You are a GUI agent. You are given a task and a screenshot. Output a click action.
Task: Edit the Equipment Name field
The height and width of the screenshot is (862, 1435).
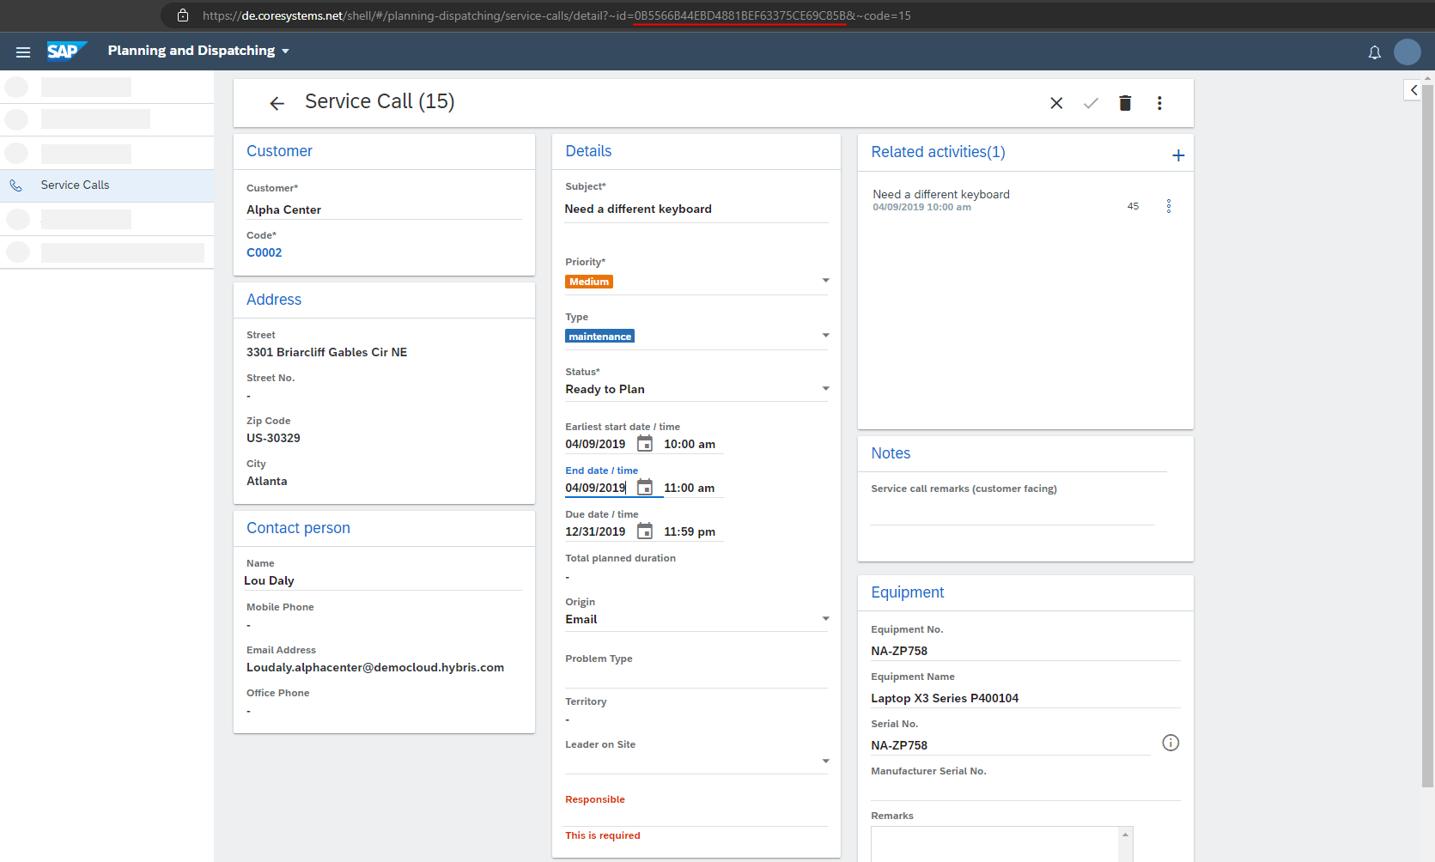pyautogui.click(x=1025, y=699)
